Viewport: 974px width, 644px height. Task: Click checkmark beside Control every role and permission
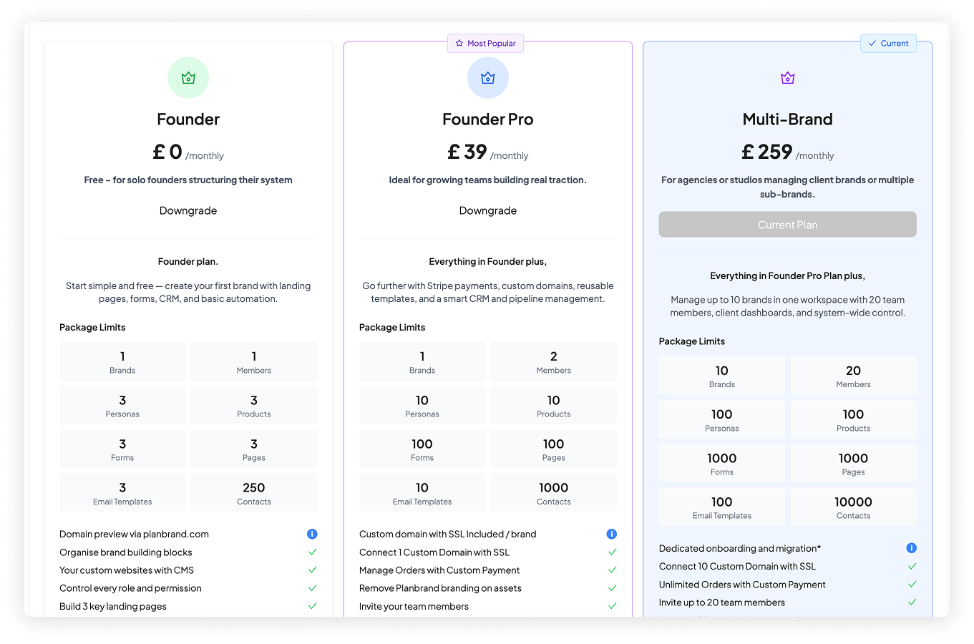pos(312,588)
